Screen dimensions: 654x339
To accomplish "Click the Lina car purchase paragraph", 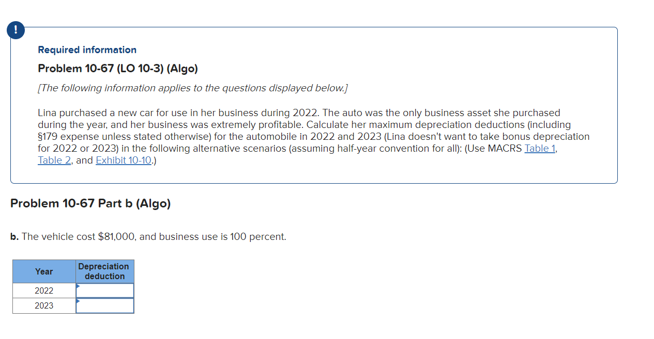I will (314, 137).
